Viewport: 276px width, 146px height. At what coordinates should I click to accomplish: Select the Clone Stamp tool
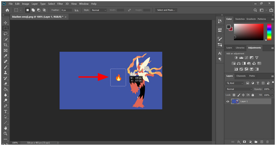[x=6, y=73]
